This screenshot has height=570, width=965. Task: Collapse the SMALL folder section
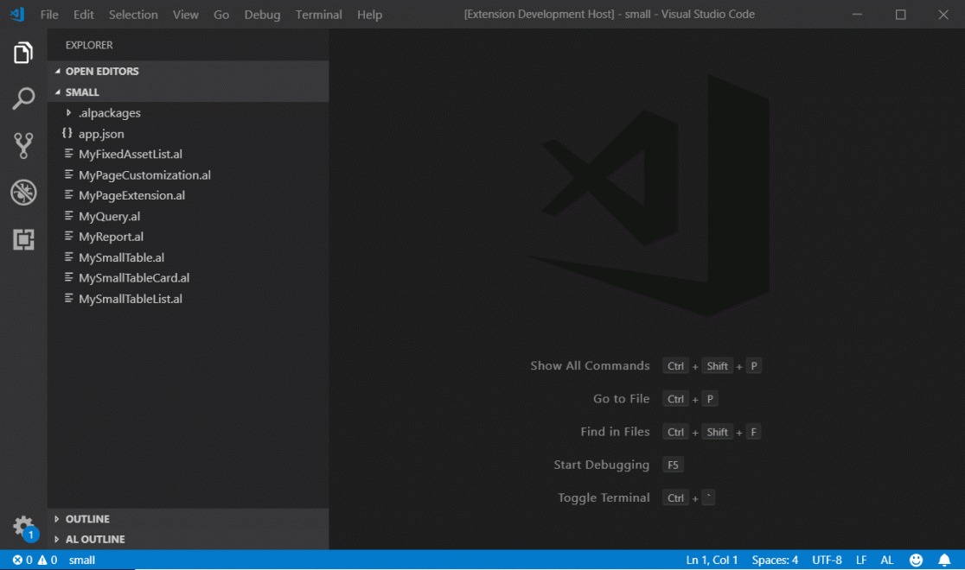pos(82,92)
